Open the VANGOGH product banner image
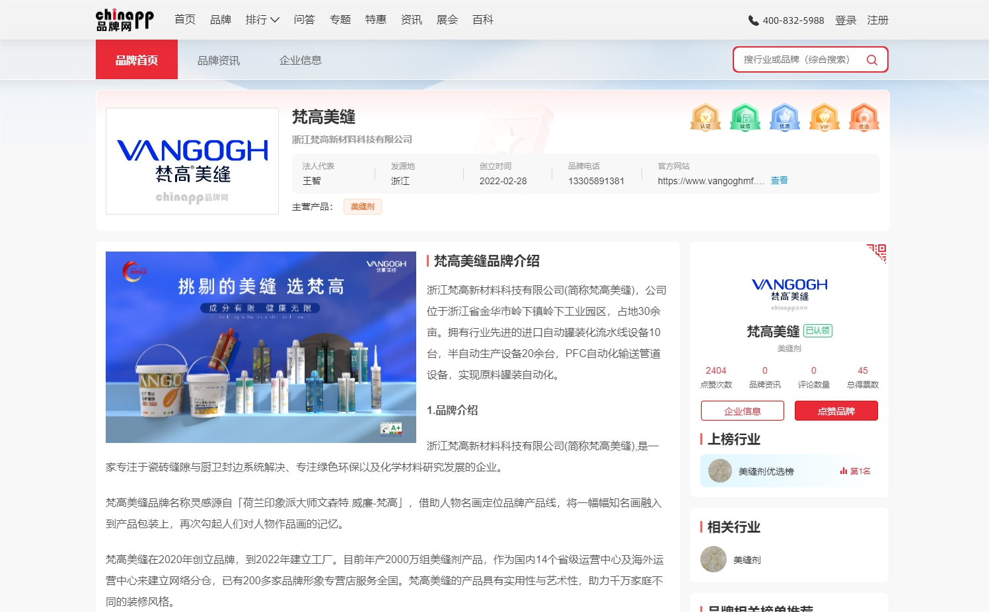The height and width of the screenshot is (612, 989). pos(261,347)
